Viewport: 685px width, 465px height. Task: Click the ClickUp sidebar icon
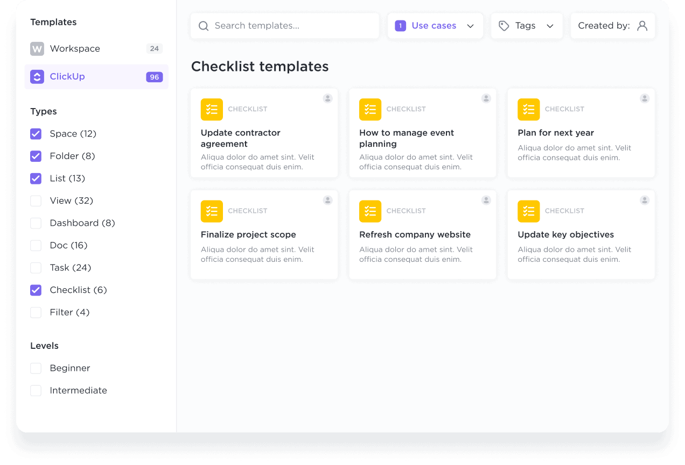[x=37, y=76]
